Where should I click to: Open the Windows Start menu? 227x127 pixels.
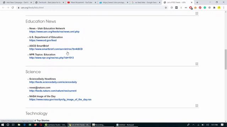point(2,125)
